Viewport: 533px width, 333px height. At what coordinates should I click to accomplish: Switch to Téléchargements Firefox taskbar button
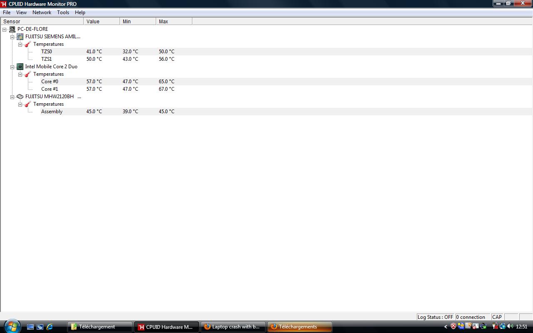click(x=300, y=327)
